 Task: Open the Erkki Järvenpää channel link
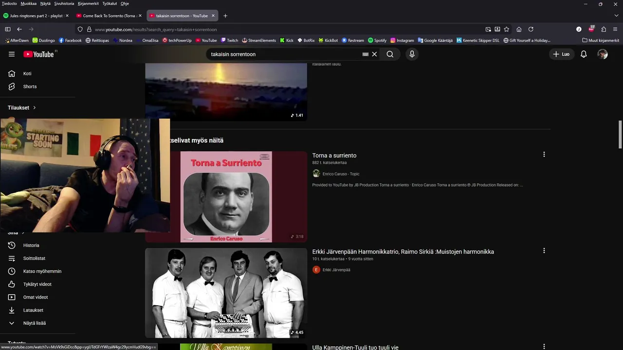[x=336, y=270]
